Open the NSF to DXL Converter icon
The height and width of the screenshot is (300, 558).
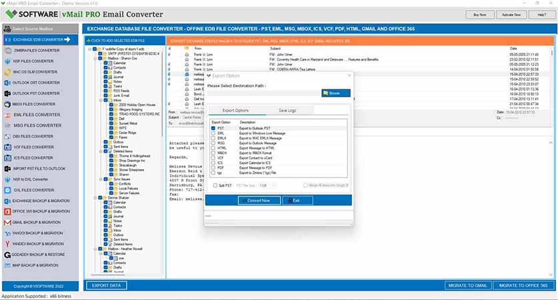click(x=7, y=179)
